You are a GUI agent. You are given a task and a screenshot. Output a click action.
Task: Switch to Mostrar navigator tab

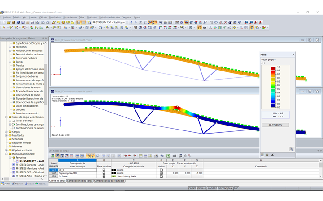[17, 184]
